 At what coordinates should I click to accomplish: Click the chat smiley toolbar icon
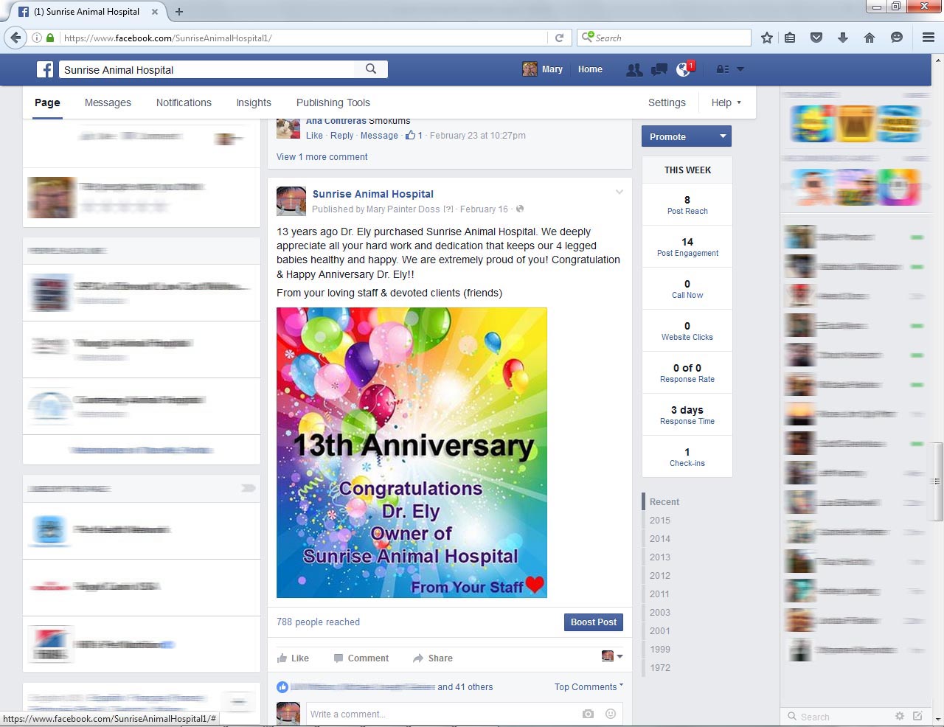[x=897, y=38]
